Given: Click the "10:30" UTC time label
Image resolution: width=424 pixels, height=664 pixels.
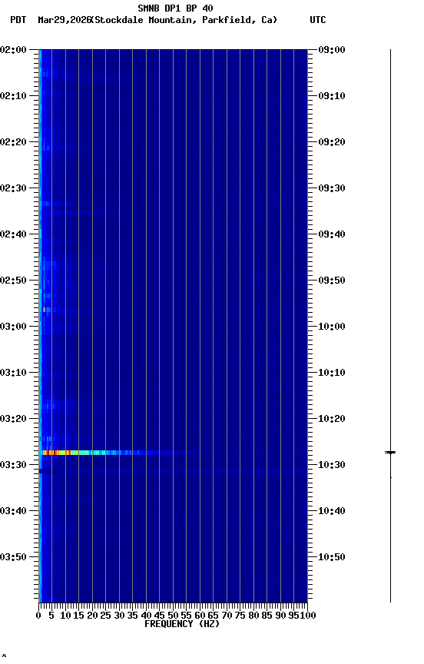Looking at the screenshot, I should tap(332, 465).
